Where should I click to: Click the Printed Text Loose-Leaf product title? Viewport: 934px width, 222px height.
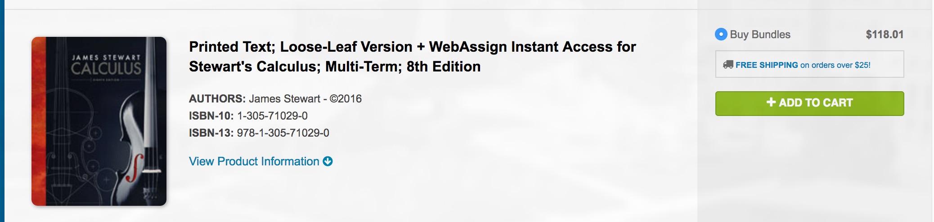[412, 57]
